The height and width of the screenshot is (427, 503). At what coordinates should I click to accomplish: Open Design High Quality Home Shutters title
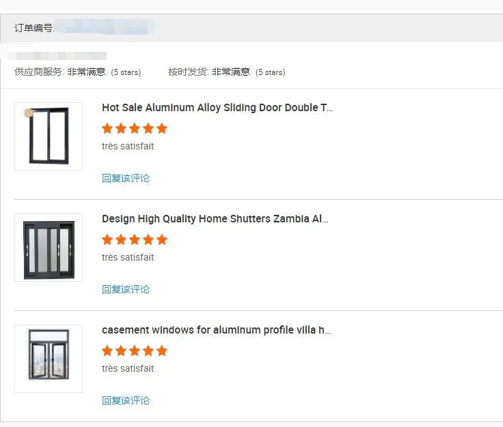pos(215,219)
